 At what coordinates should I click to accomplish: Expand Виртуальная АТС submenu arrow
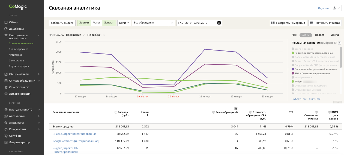click(39, 109)
